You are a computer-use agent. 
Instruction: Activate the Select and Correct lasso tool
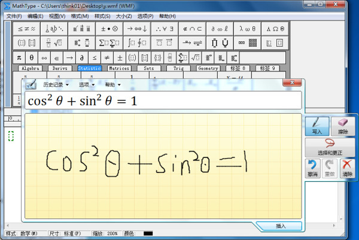330,147
